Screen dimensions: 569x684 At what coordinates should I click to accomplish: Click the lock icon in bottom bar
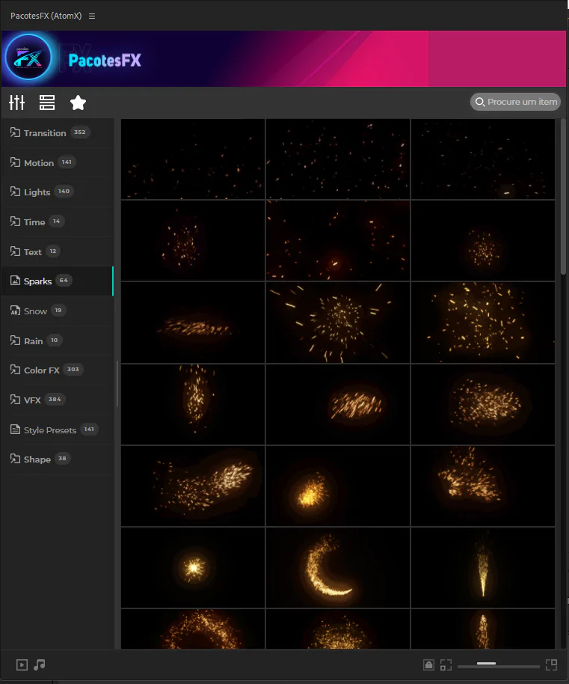click(x=428, y=665)
